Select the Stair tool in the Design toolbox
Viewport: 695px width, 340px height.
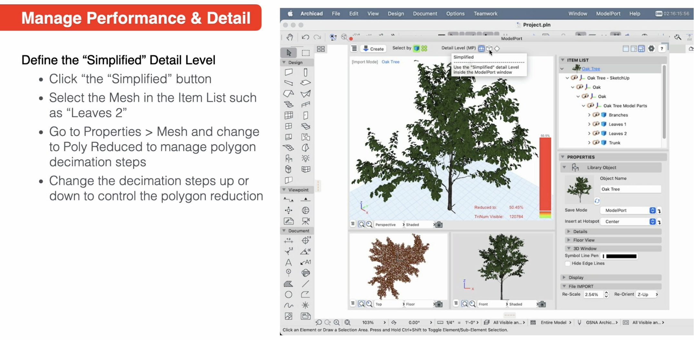tap(289, 105)
